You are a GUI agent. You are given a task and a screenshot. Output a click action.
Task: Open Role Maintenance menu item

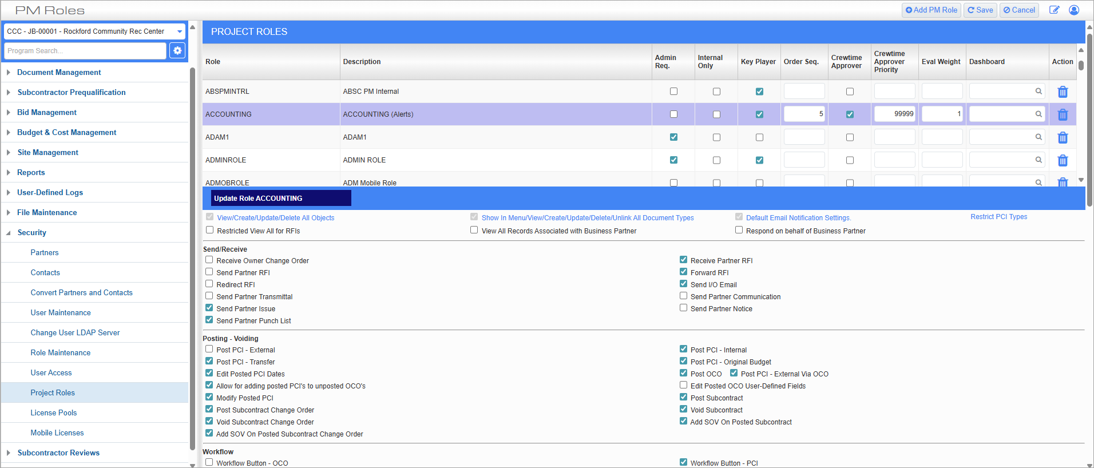point(61,352)
